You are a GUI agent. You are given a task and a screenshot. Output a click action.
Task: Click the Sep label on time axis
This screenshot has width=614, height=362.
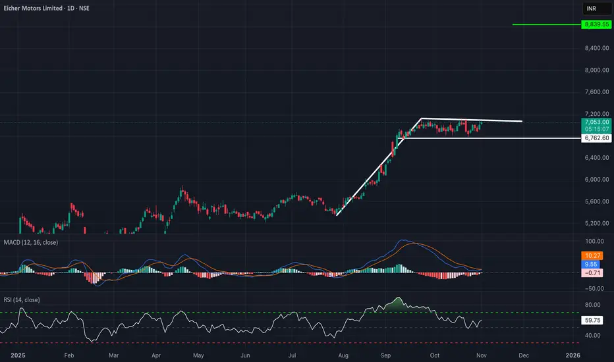pos(385,355)
